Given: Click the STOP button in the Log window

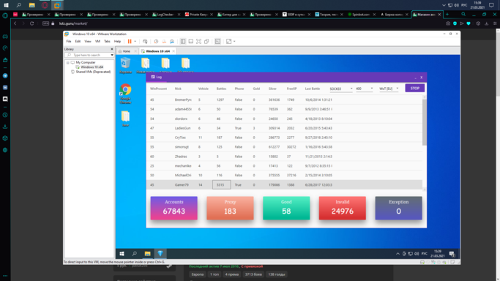Looking at the screenshot, I should 415,89.
